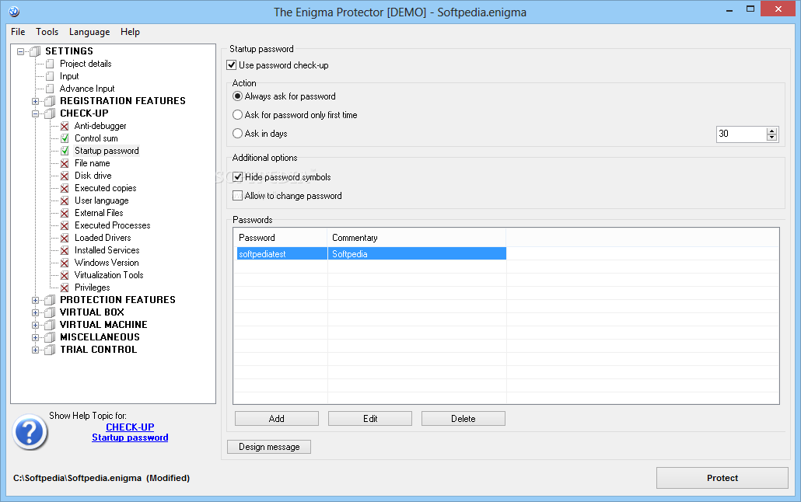Click the days number input field
The height and width of the screenshot is (502, 801).
[742, 134]
